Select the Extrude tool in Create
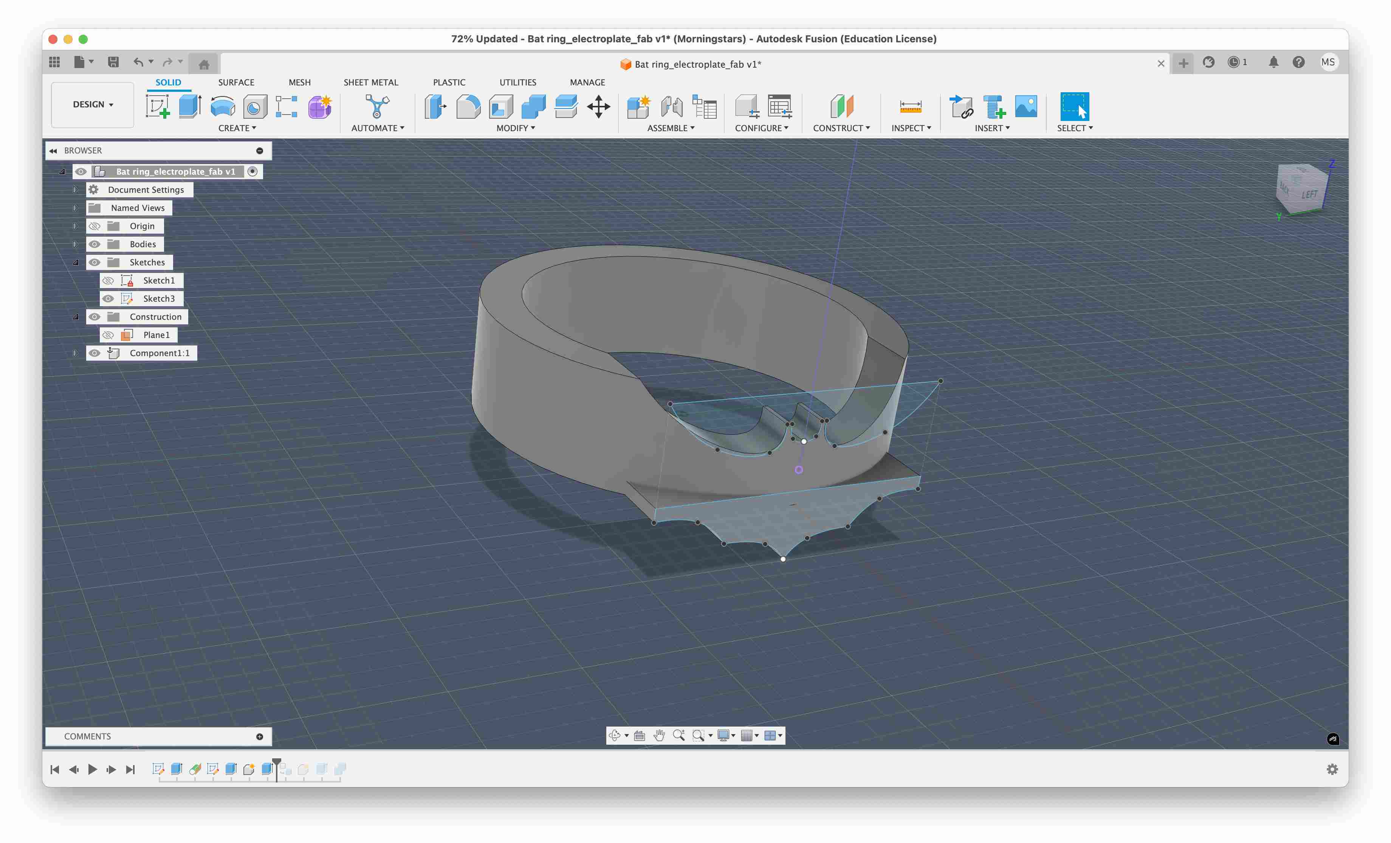The image size is (1391, 843). 190,106
